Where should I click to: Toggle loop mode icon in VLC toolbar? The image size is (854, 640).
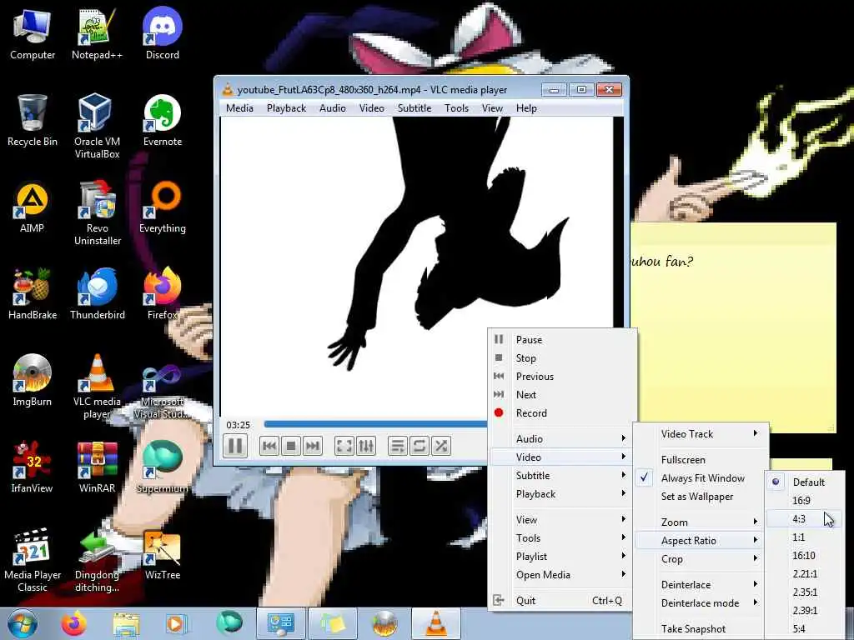419,447
